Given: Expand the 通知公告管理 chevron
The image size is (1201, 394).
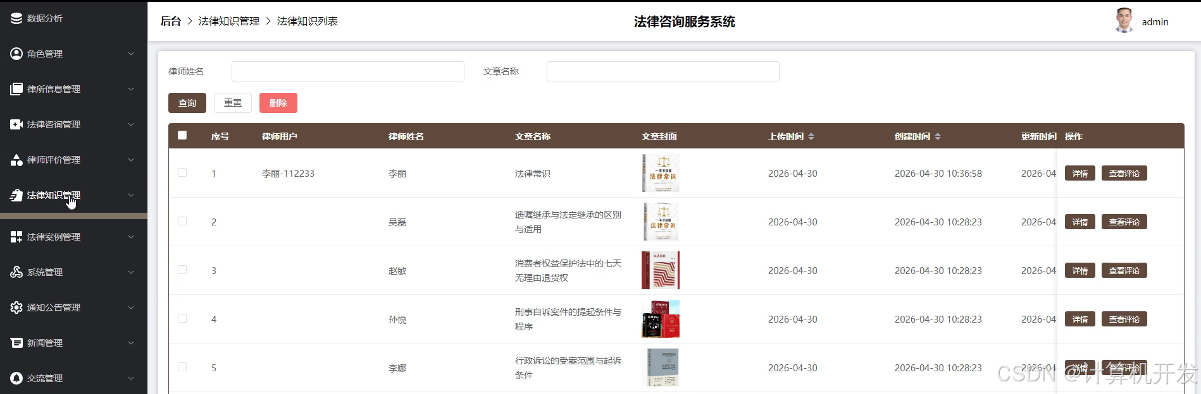Looking at the screenshot, I should pos(131,307).
